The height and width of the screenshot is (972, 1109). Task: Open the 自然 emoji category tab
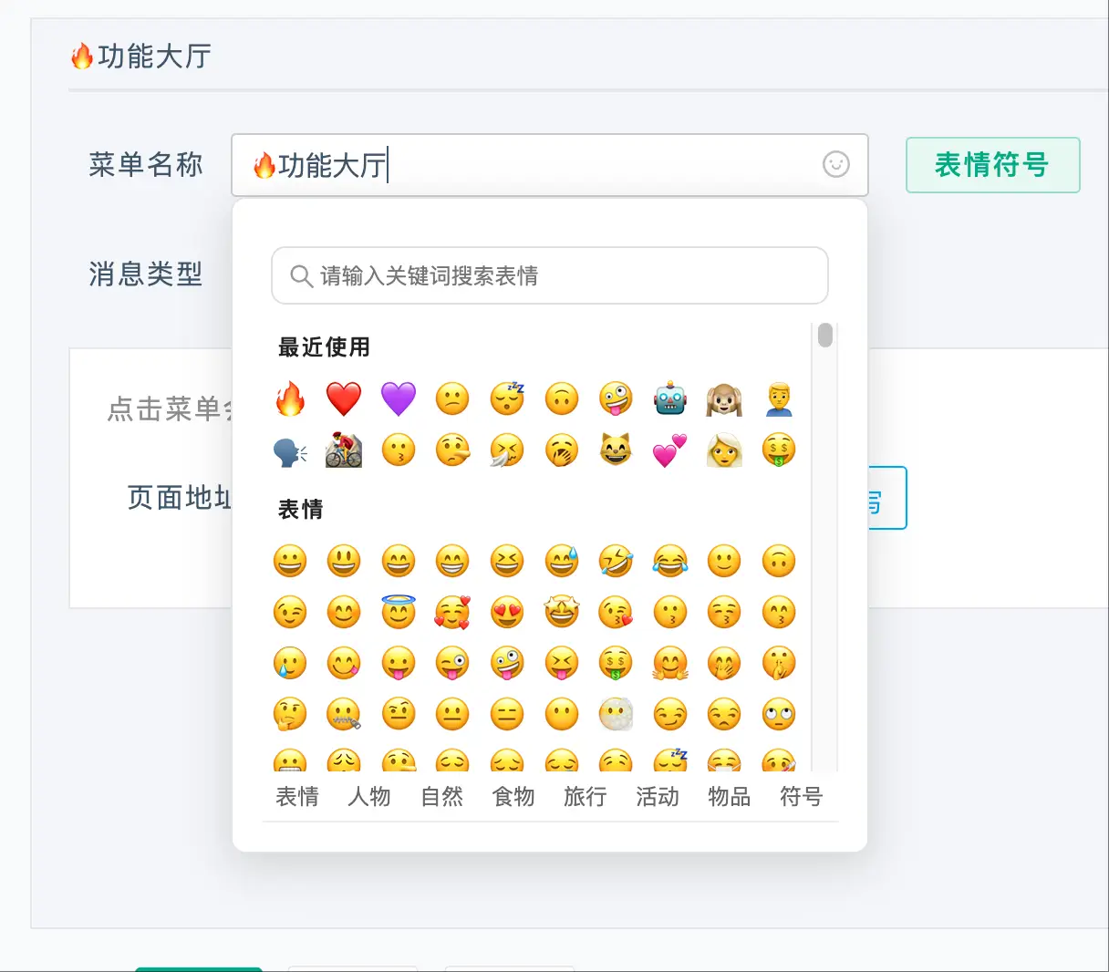point(441,797)
